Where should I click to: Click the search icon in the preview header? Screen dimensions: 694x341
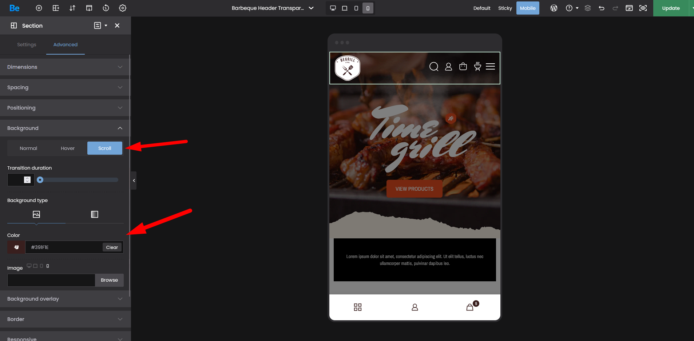pyautogui.click(x=434, y=67)
